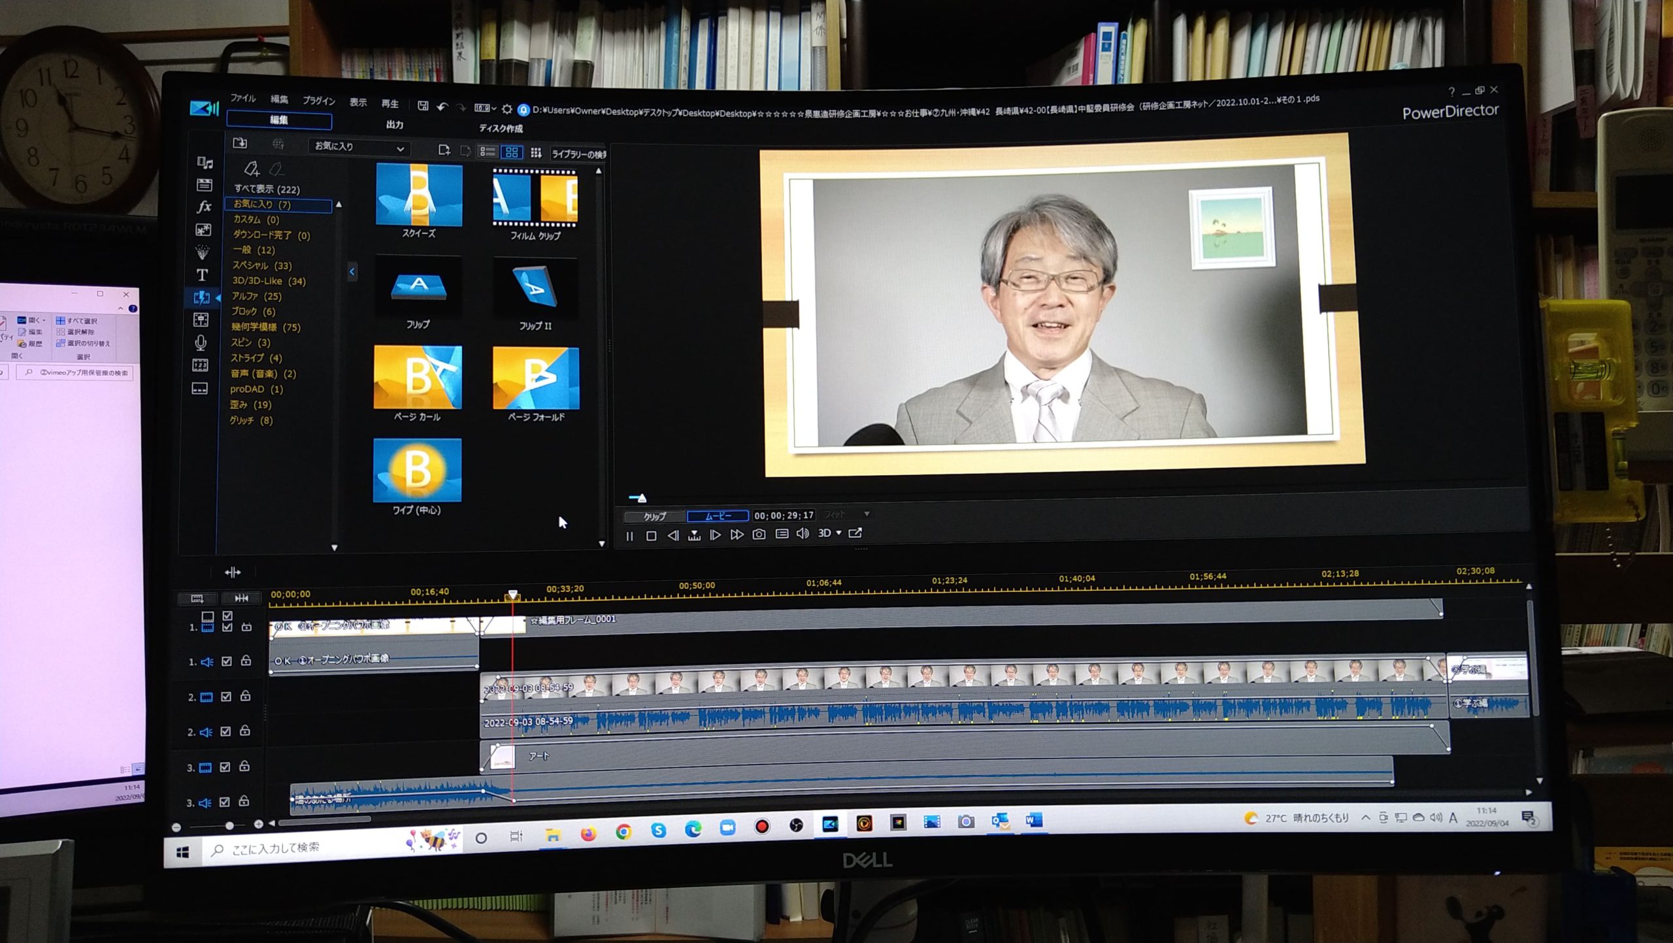Click the add new tag icon
The image size is (1673, 943).
(x=252, y=169)
